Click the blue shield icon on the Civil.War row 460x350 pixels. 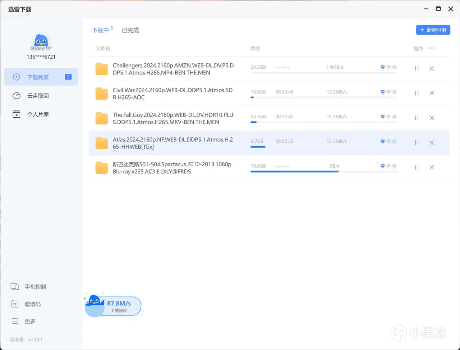[x=383, y=92]
